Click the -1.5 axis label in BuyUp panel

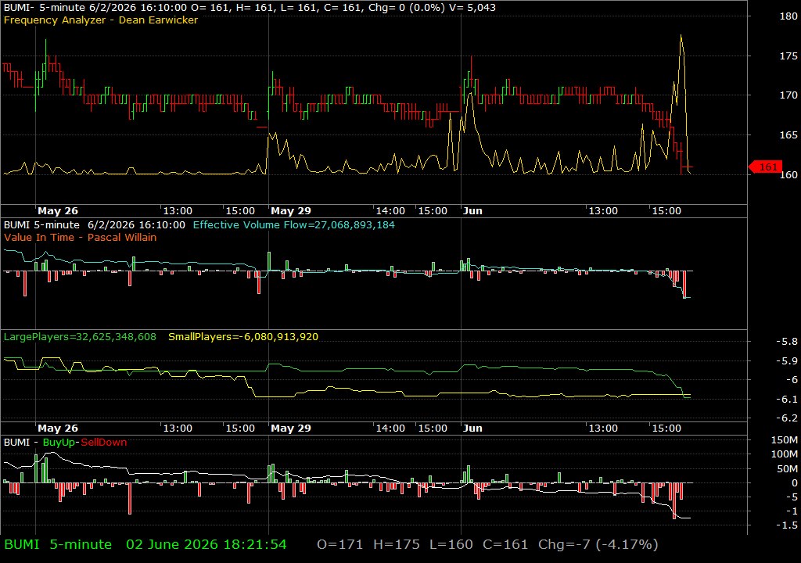click(787, 525)
